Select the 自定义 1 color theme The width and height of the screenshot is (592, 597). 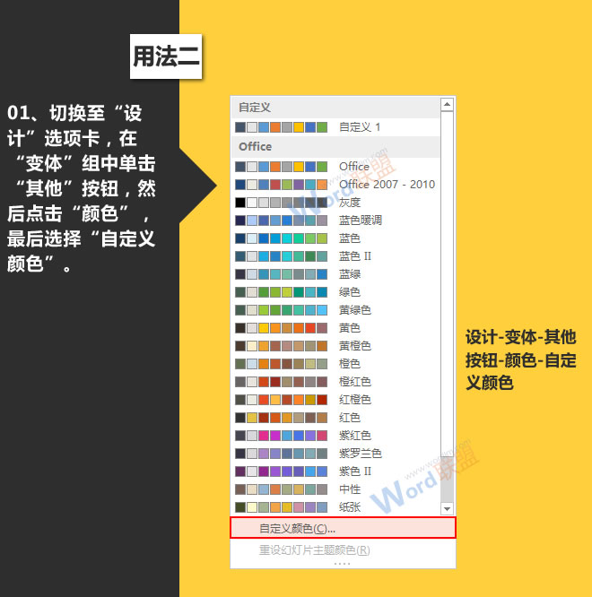click(359, 127)
